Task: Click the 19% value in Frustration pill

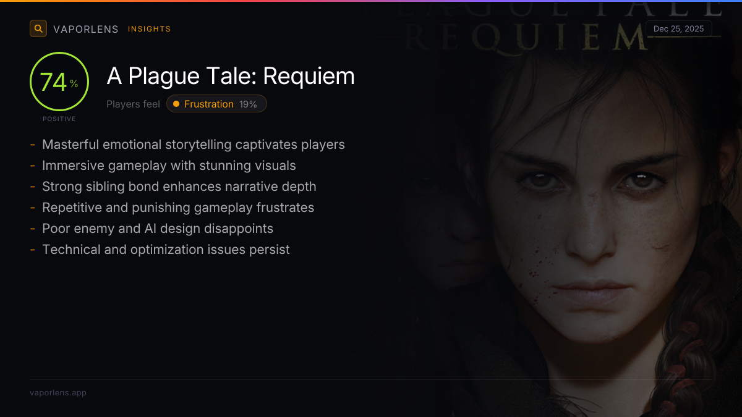Action: coord(248,104)
